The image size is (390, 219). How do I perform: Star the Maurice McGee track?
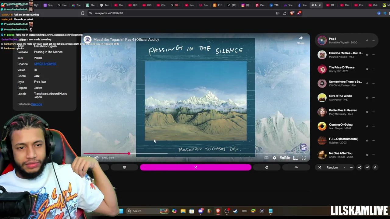367,55
